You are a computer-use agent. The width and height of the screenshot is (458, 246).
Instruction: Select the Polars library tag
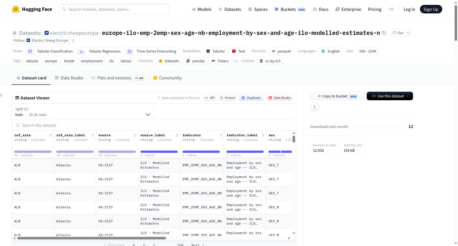(220, 61)
